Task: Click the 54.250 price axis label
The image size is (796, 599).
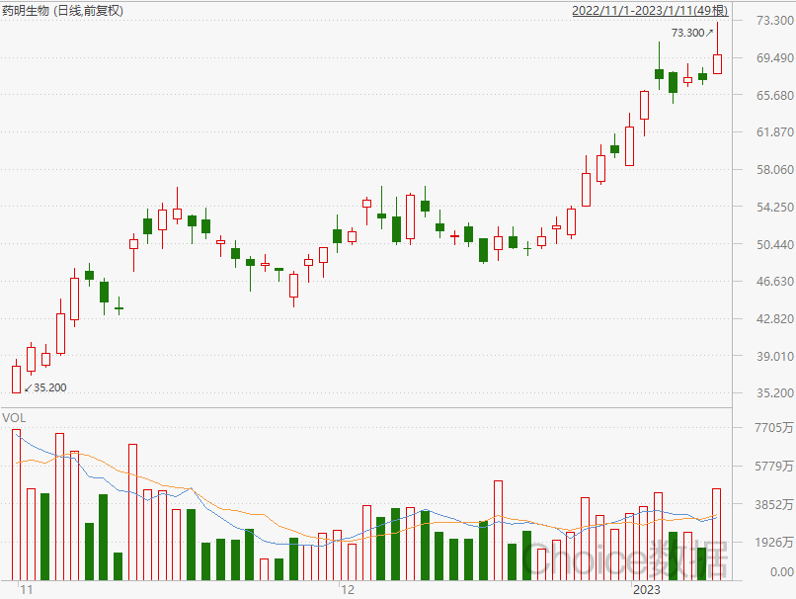Action: point(774,207)
